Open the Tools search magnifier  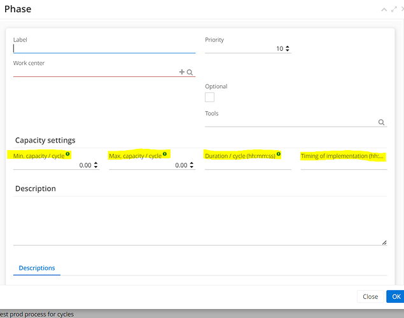(381, 122)
